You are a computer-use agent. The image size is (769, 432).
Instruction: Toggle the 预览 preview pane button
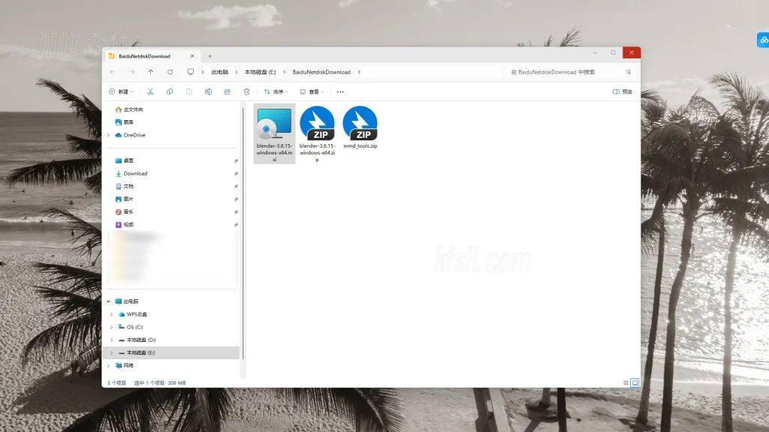pyautogui.click(x=623, y=91)
